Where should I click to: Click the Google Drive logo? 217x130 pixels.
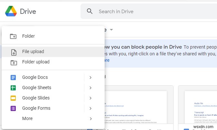click(x=11, y=11)
